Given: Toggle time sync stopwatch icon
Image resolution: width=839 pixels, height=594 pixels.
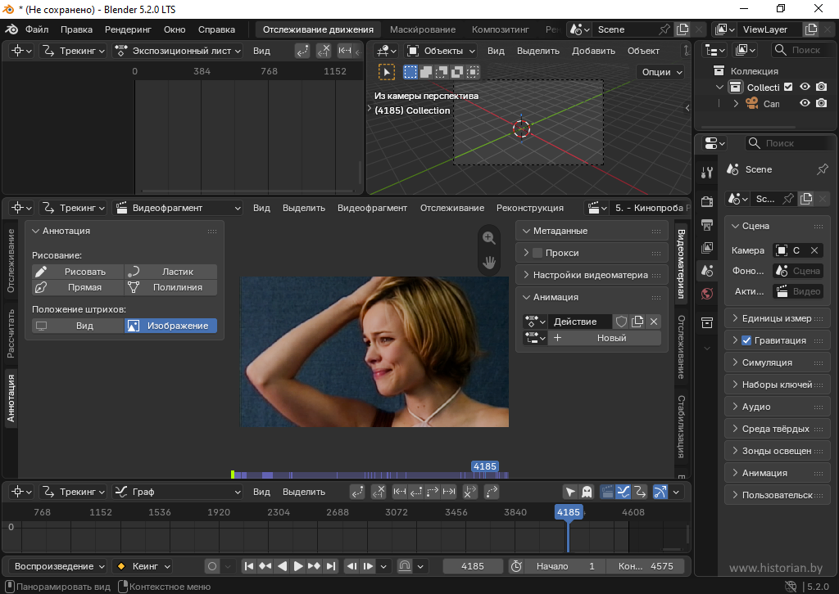Looking at the screenshot, I should [516, 566].
